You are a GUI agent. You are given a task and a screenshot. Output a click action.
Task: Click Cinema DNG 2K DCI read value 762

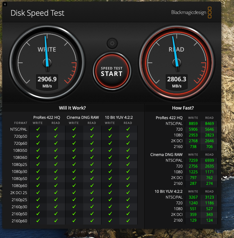[209, 178]
